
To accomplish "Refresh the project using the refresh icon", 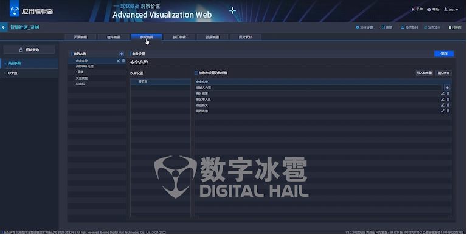I will [383, 27].
